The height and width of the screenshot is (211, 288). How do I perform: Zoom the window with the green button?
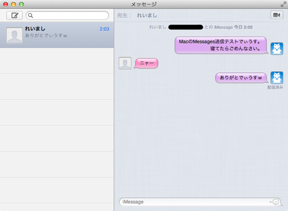pyautogui.click(x=21, y=4)
